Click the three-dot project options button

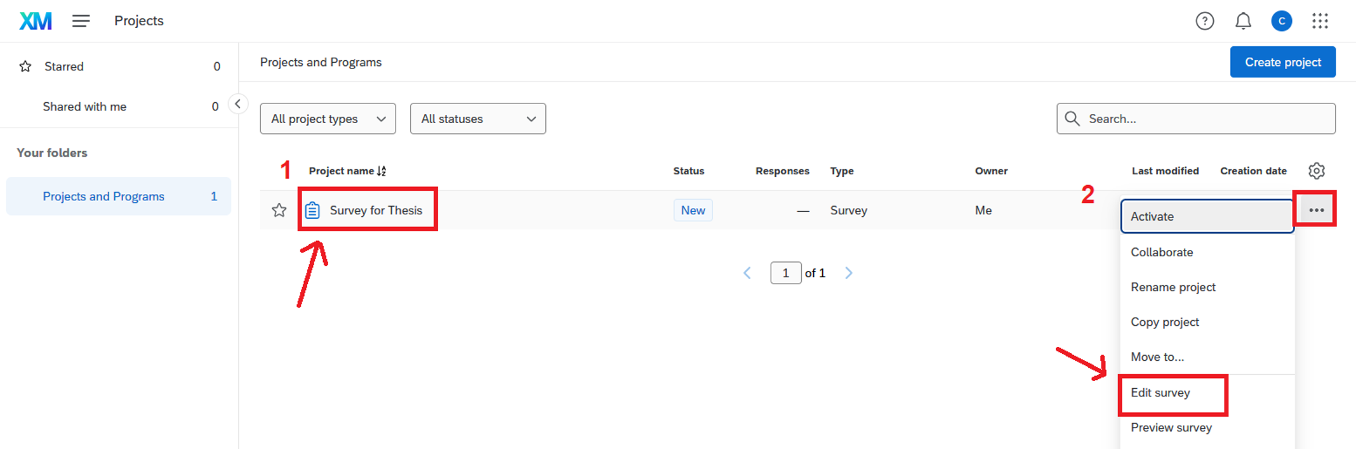[x=1316, y=210]
